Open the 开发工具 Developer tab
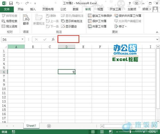The image size is (160, 134). coord(115,9)
